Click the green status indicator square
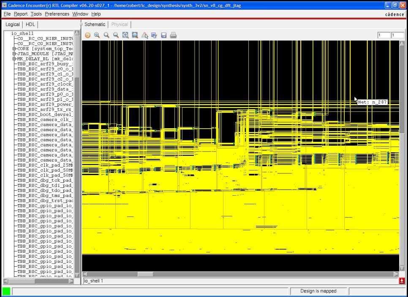The height and width of the screenshot is (297, 408). [x=6, y=291]
